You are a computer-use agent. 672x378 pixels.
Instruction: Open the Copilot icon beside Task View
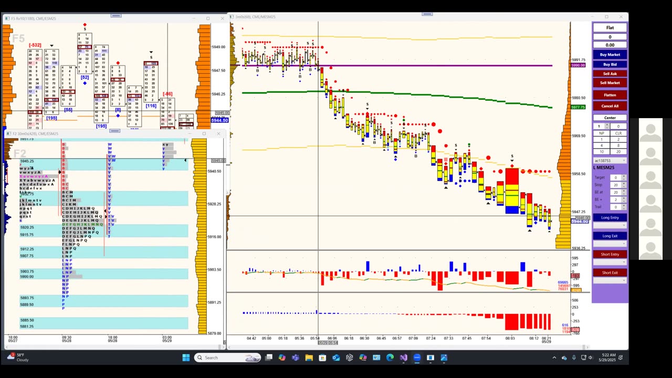[x=282, y=358]
